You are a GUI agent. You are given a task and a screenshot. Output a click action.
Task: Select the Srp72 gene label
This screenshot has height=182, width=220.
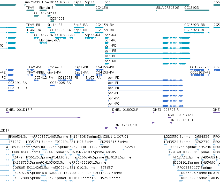point(89,2)
